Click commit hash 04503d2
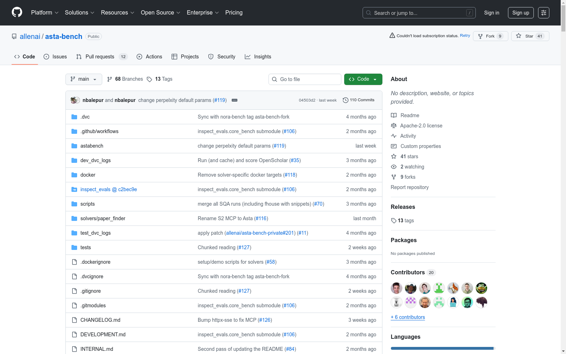This screenshot has height=354, width=566. [307, 100]
